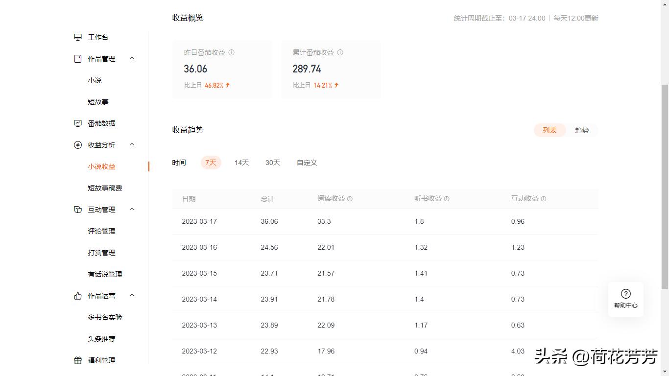Click the 工作台 workbench icon

[x=77, y=37]
